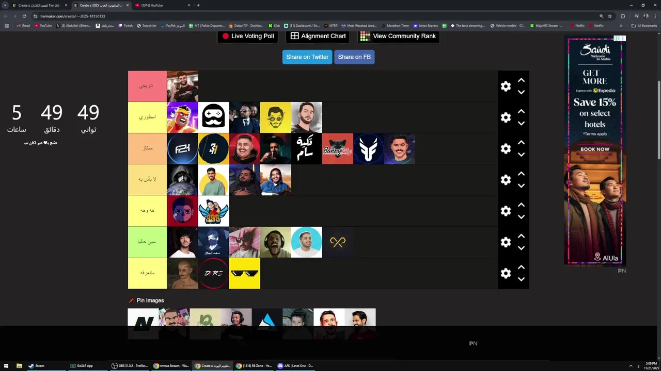661x371 pixels.
Task: Select the hooded figure thumbnail in لا بأس به
Action: (182, 180)
